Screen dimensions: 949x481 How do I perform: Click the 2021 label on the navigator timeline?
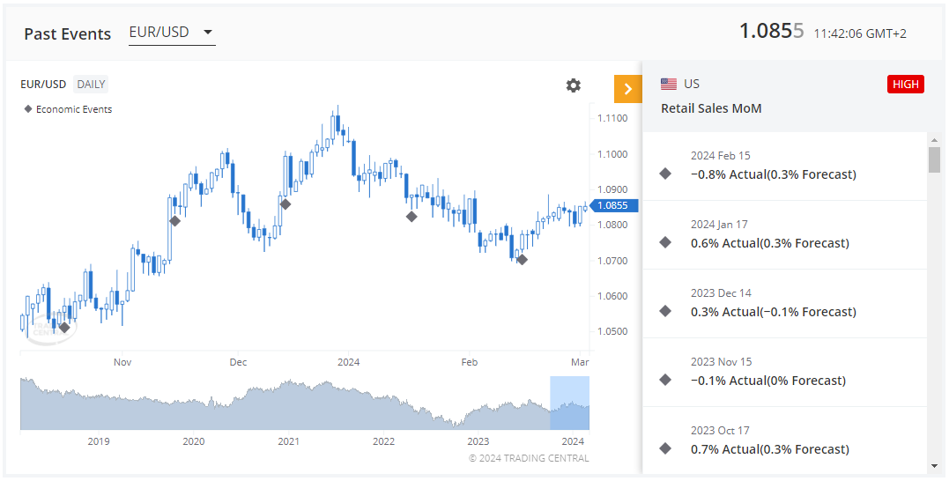tap(288, 441)
